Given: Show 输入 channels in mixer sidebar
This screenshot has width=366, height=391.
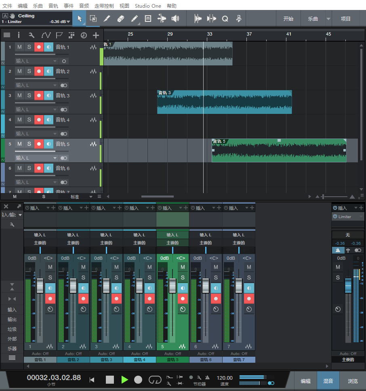Looking at the screenshot, I should 12,310.
